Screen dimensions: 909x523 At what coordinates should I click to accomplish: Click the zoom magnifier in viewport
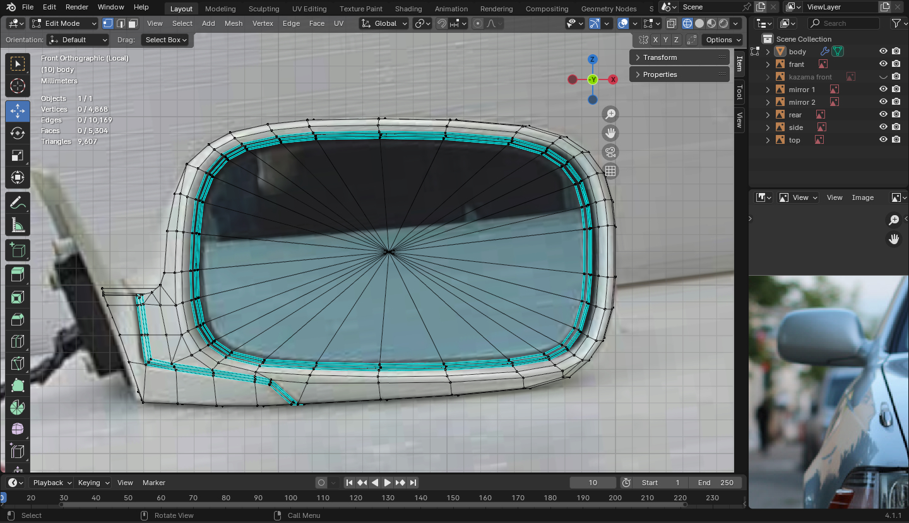(610, 114)
